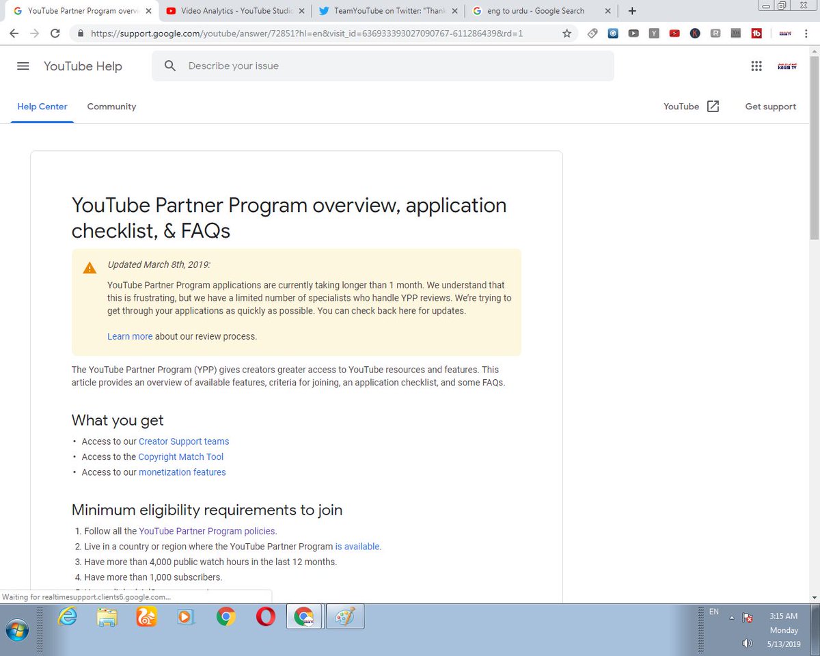The width and height of the screenshot is (820, 656).
Task: Open the monetization features link
Action: point(182,472)
